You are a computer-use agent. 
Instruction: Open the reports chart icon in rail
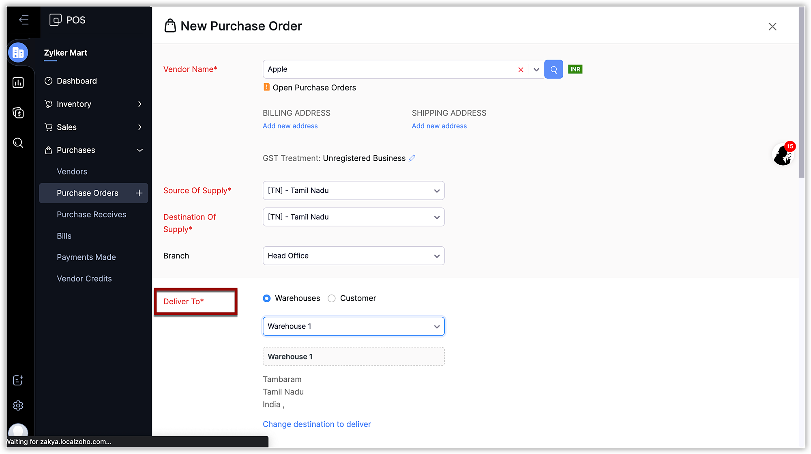click(x=18, y=83)
